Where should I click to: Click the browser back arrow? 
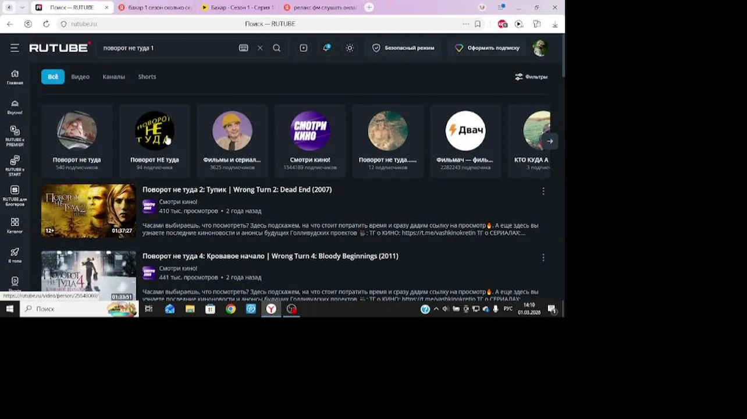click(10, 24)
